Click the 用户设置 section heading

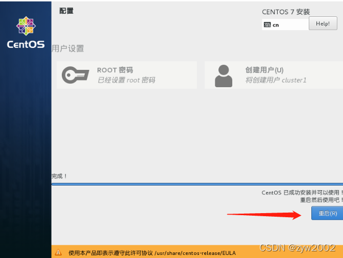68,48
